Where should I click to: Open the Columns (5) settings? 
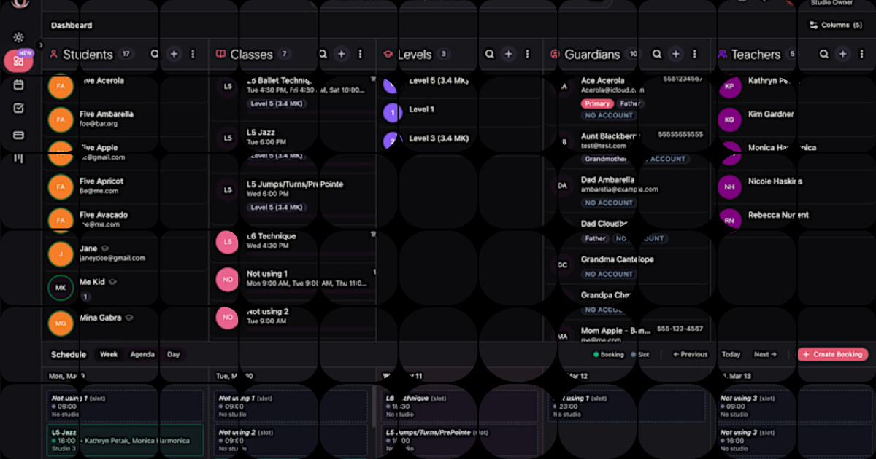(x=835, y=25)
